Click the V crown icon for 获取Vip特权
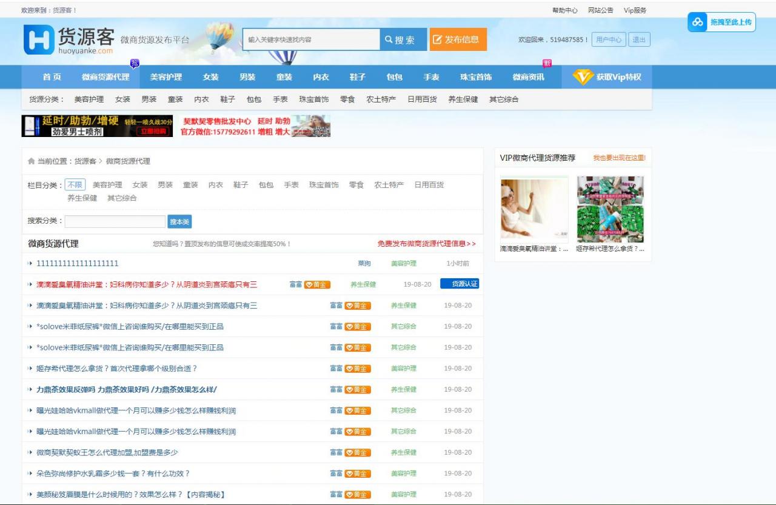The height and width of the screenshot is (505, 776). 582,78
